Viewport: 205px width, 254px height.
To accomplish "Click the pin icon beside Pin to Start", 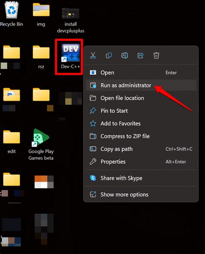I will (93, 111).
